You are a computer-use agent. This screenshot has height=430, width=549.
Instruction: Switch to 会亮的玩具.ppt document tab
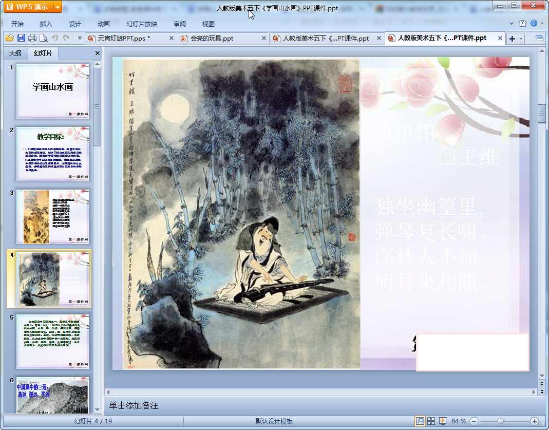coord(212,38)
